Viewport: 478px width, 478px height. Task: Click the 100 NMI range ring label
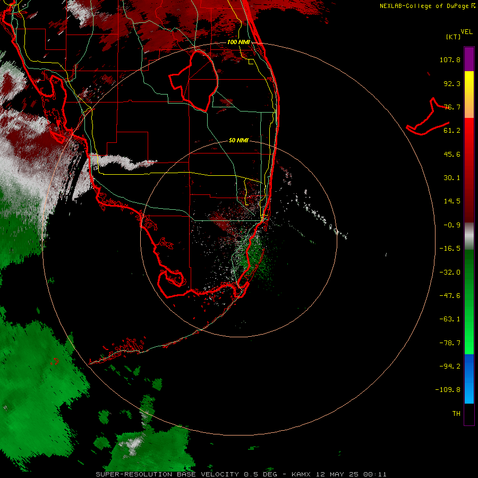click(238, 42)
